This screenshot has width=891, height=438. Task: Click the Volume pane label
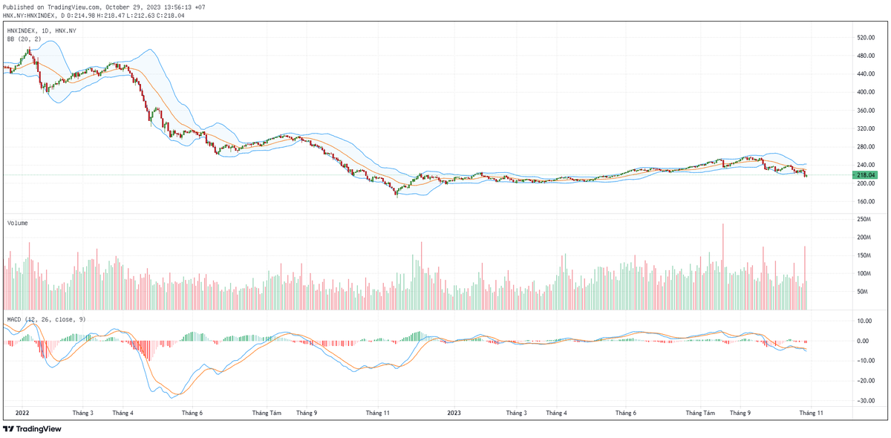19,222
